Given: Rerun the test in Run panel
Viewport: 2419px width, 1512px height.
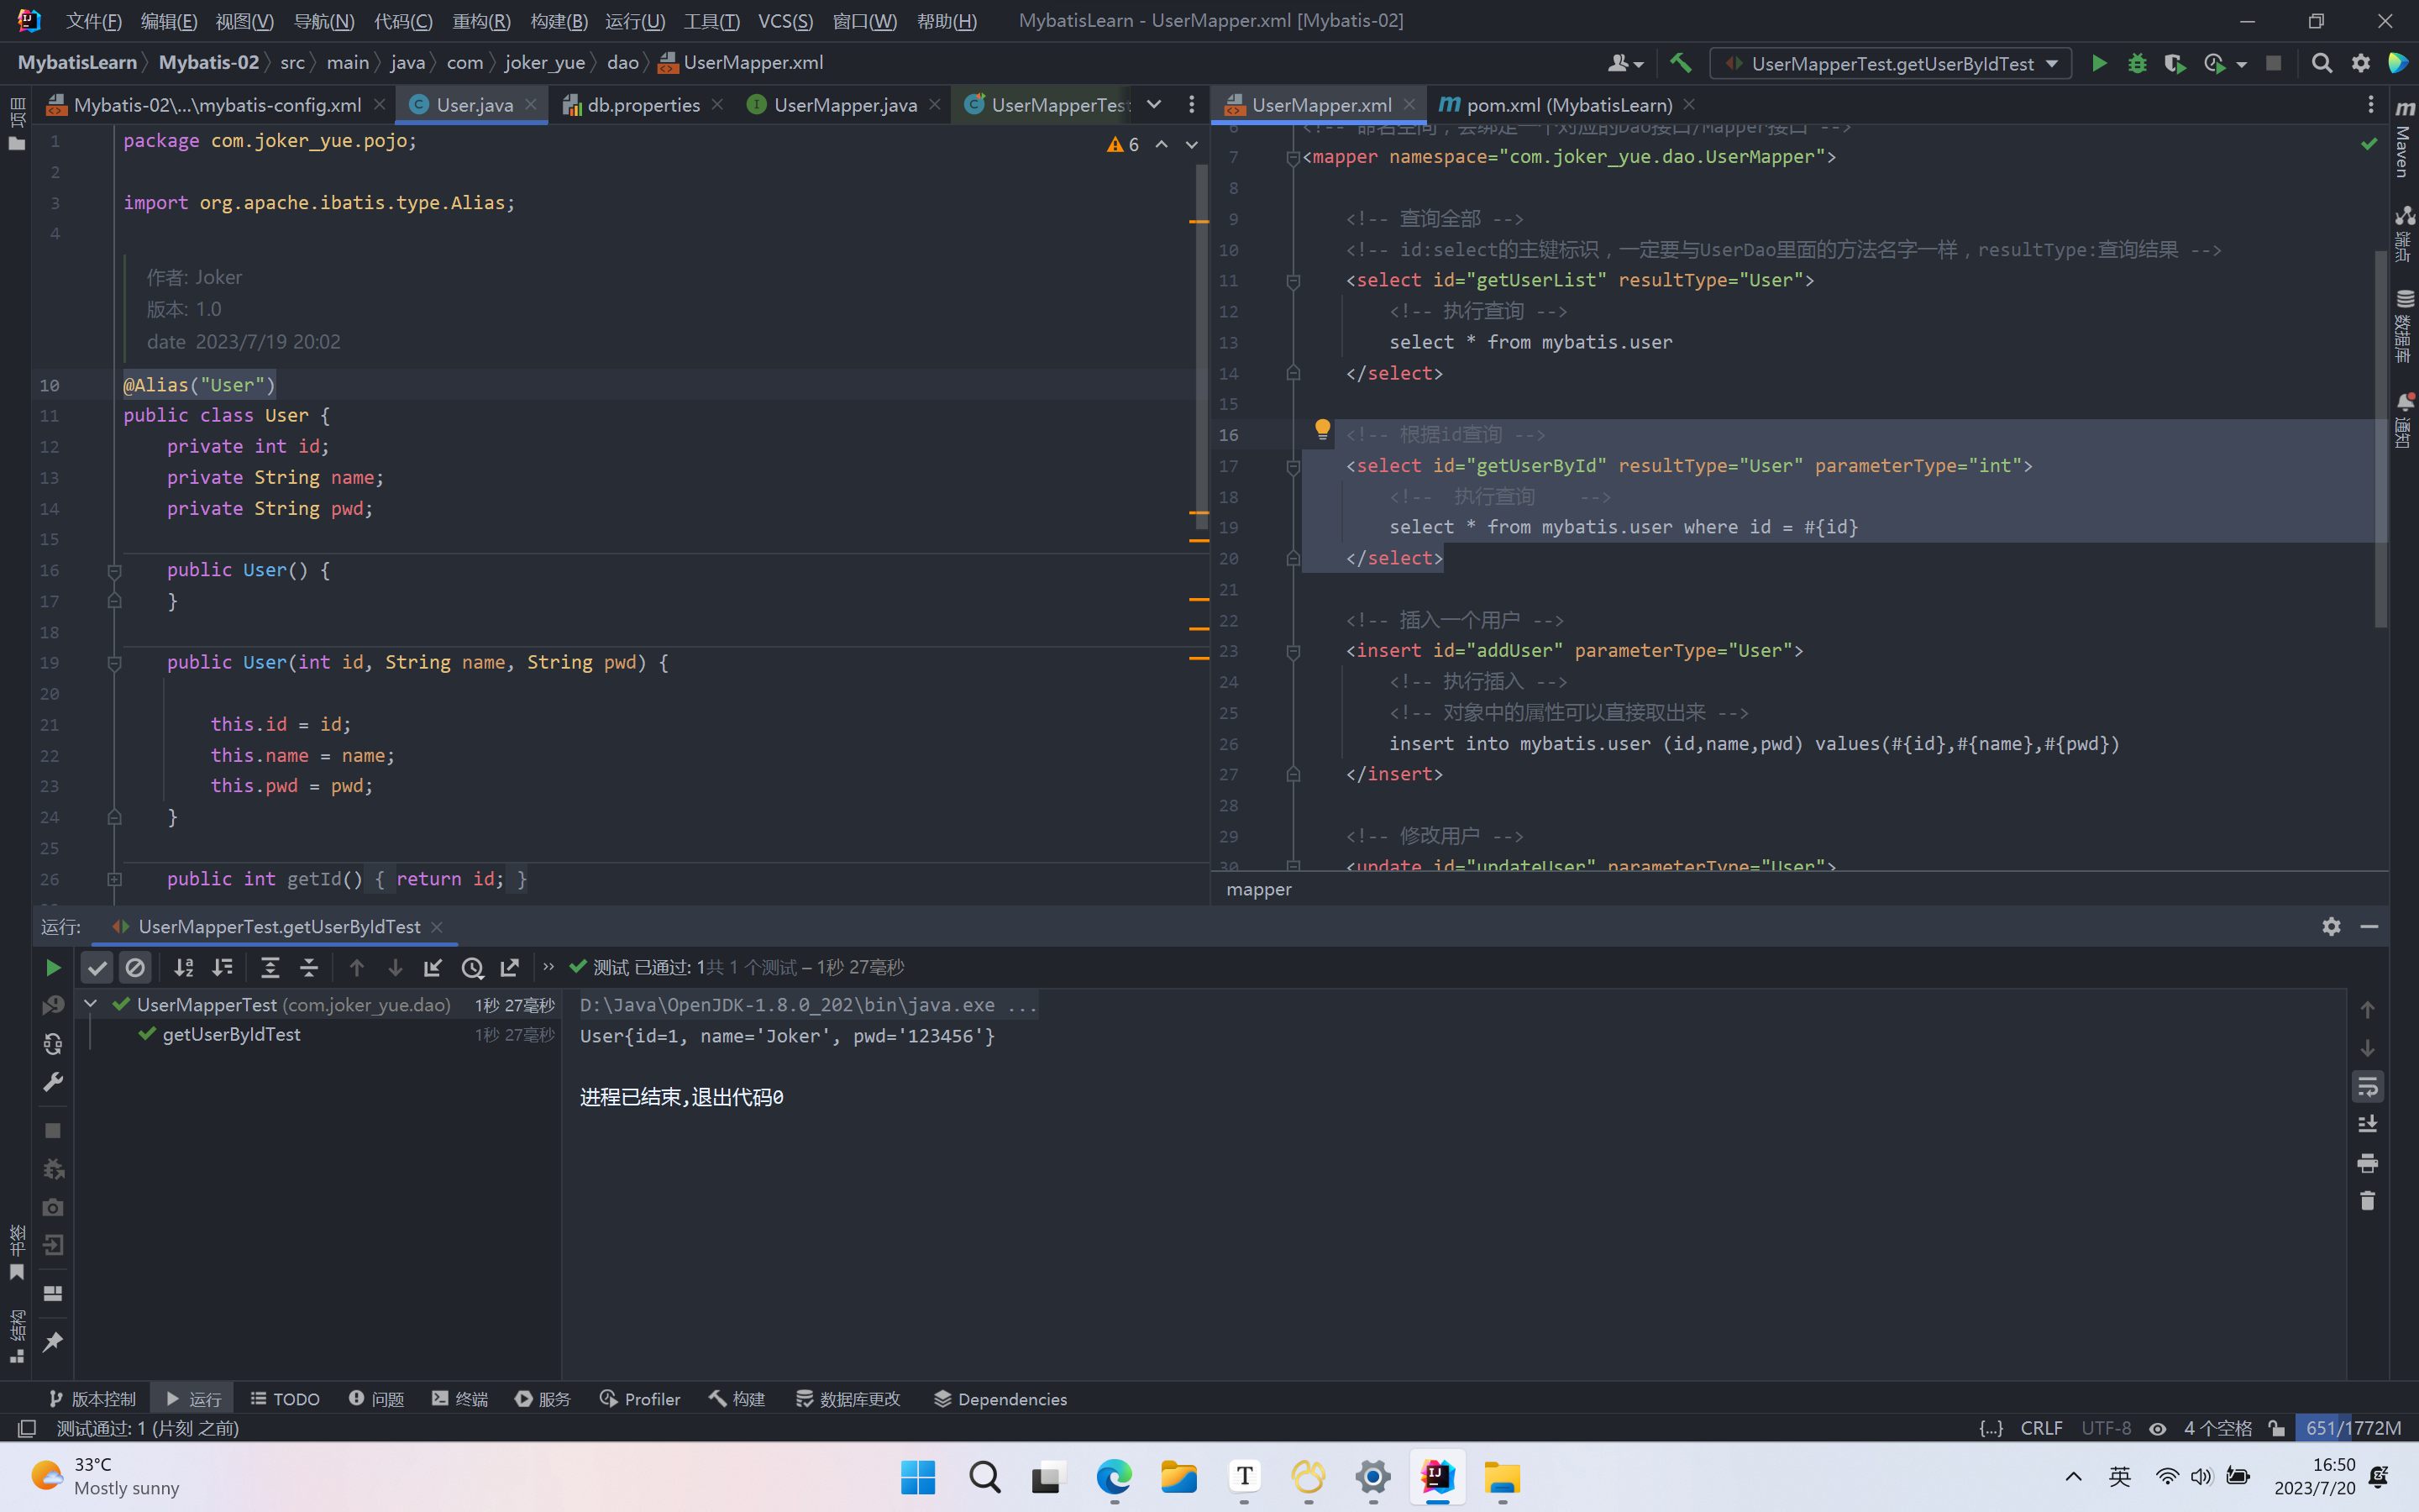Looking at the screenshot, I should [x=53, y=967].
